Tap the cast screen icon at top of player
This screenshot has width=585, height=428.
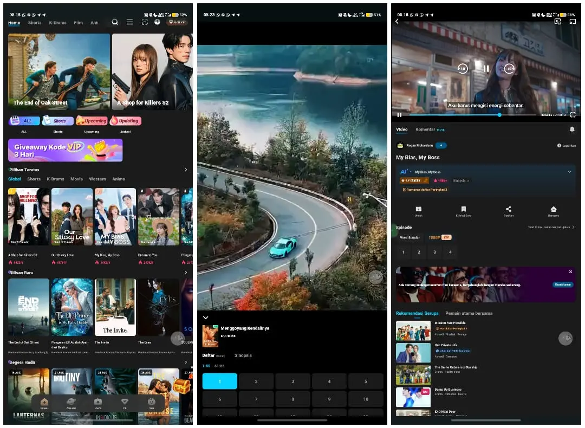pyautogui.click(x=573, y=22)
